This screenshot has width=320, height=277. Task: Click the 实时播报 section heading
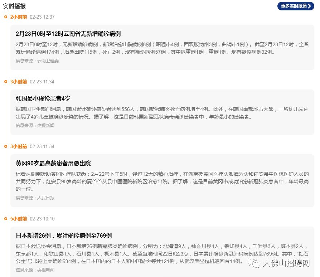click(14, 6)
